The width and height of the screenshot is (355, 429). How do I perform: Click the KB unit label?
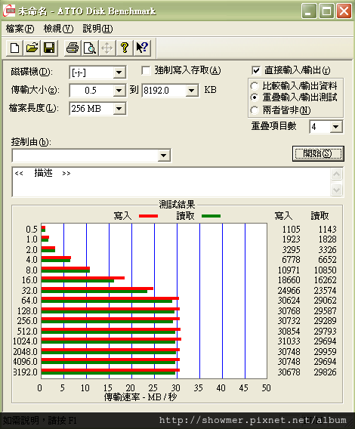(210, 90)
